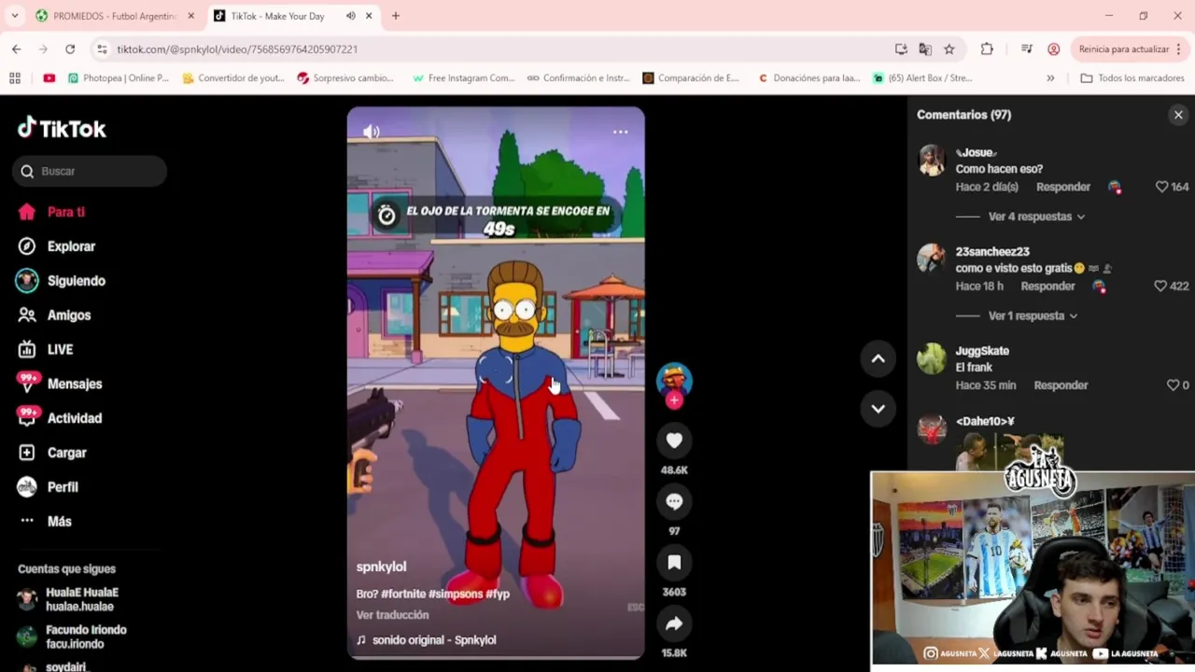This screenshot has width=1195, height=672.
Task: Open translate page icon
Action: point(925,49)
